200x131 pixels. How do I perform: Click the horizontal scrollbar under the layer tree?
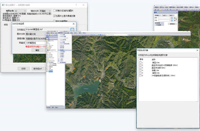55,106
